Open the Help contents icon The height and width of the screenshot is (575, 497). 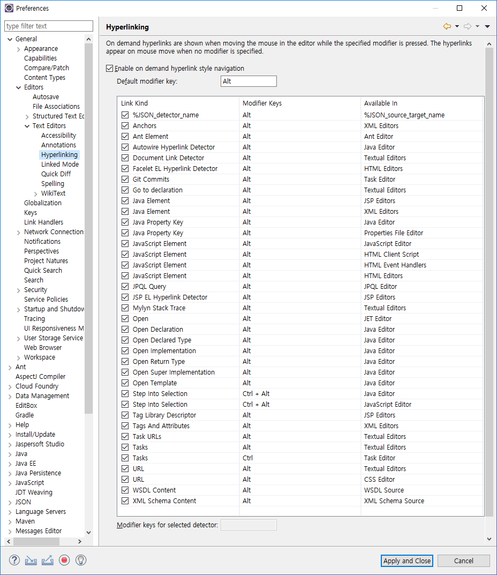(14, 560)
